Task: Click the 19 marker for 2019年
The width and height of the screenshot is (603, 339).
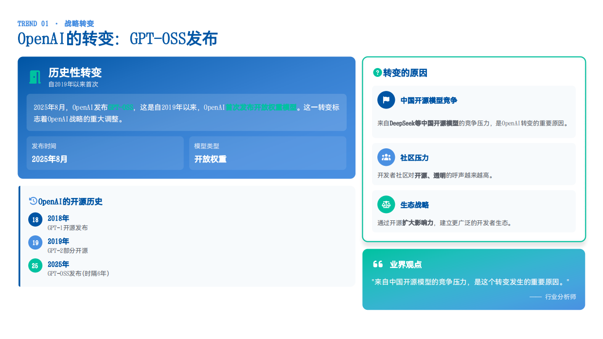Action: pyautogui.click(x=35, y=242)
